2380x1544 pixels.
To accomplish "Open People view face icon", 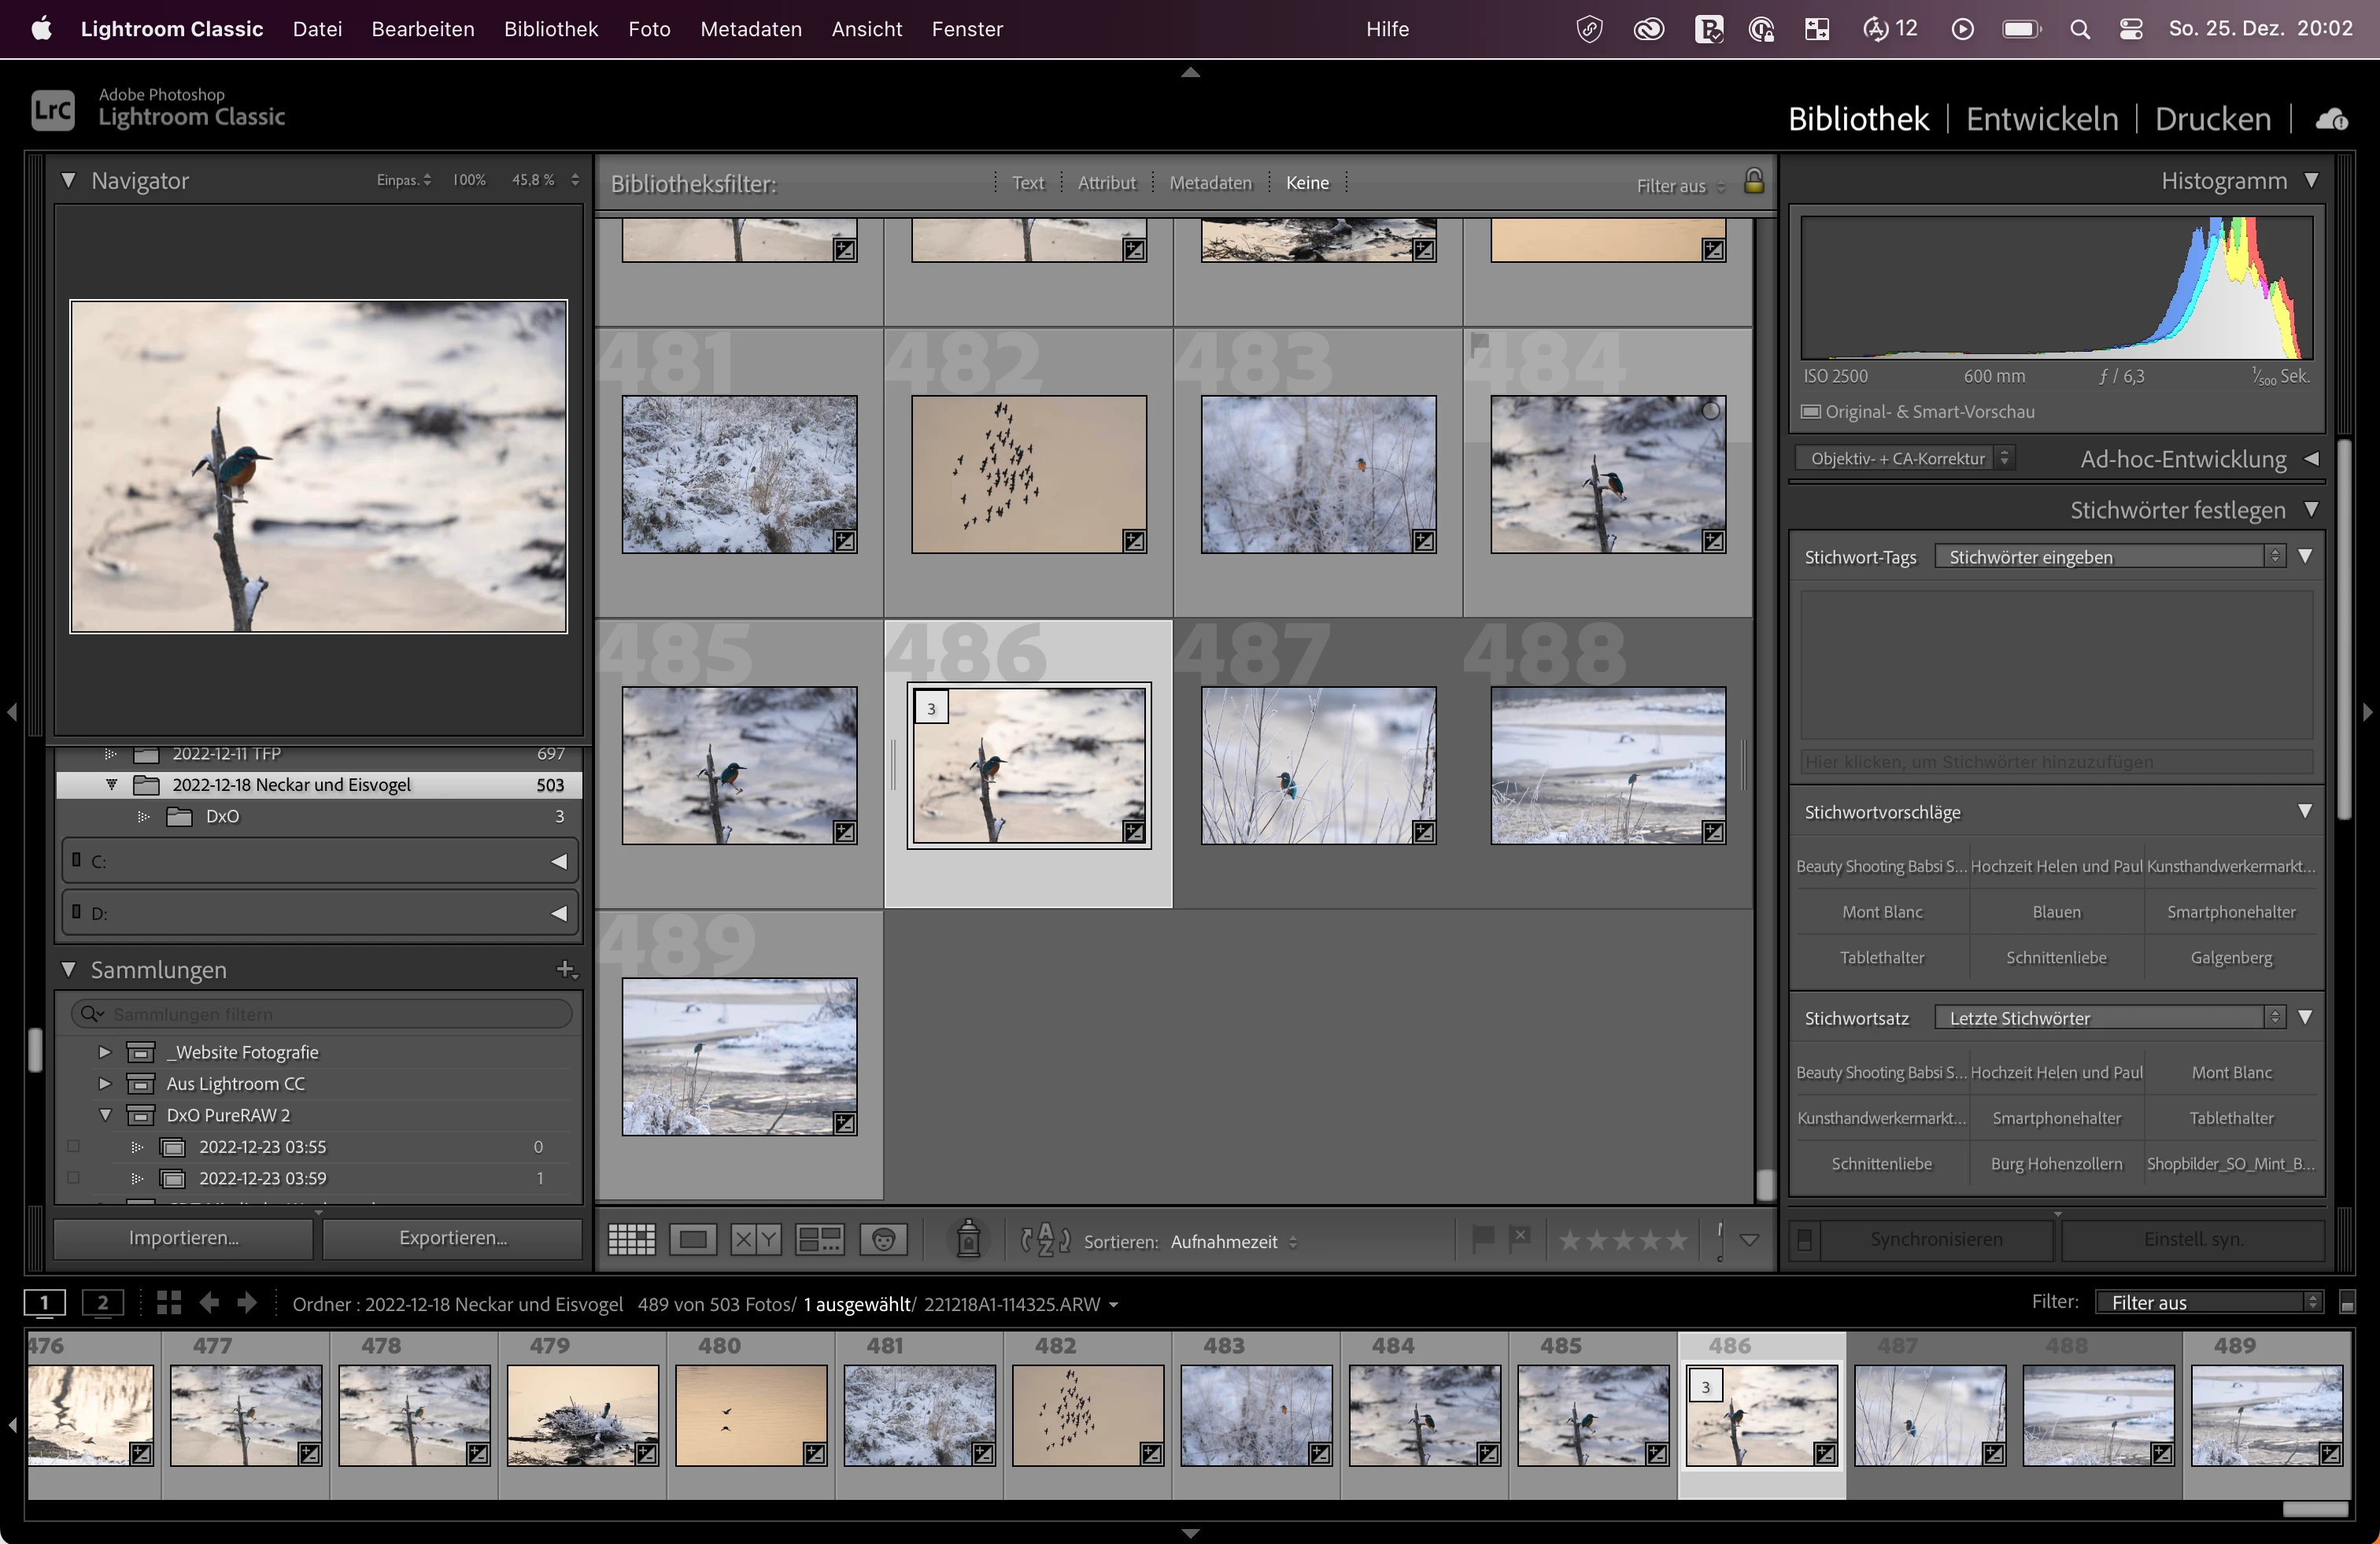I will 883,1240.
